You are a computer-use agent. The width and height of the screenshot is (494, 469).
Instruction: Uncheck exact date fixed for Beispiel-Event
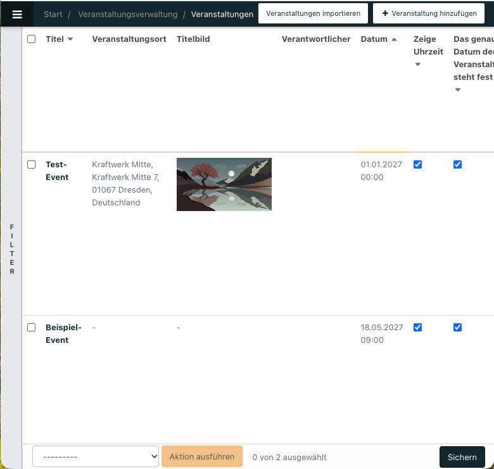[457, 328]
